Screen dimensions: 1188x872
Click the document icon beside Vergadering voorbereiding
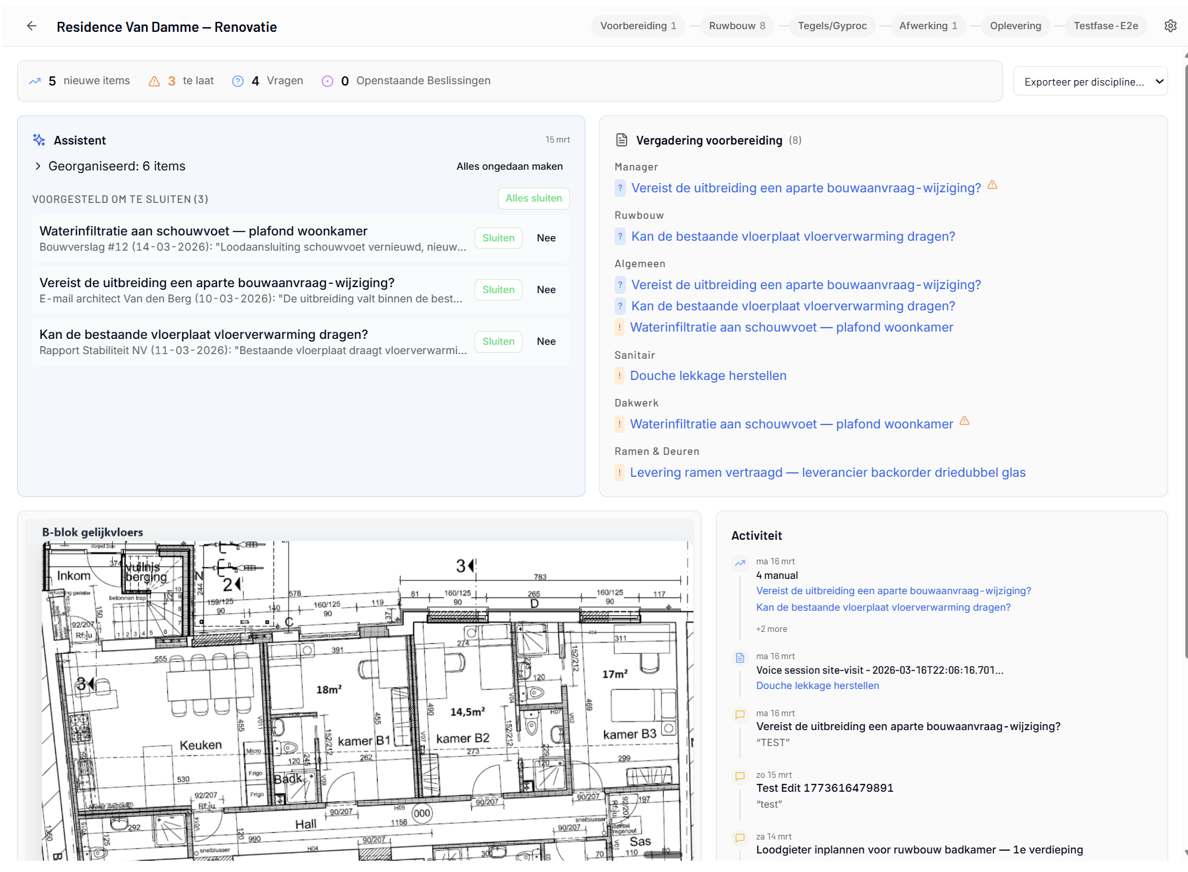[621, 140]
